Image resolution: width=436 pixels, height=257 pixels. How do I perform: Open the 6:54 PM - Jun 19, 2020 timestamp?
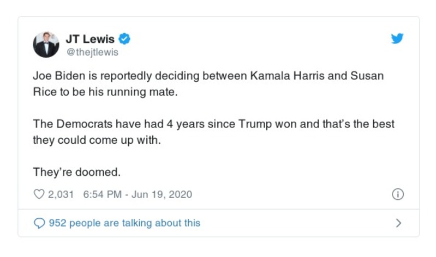(x=138, y=194)
